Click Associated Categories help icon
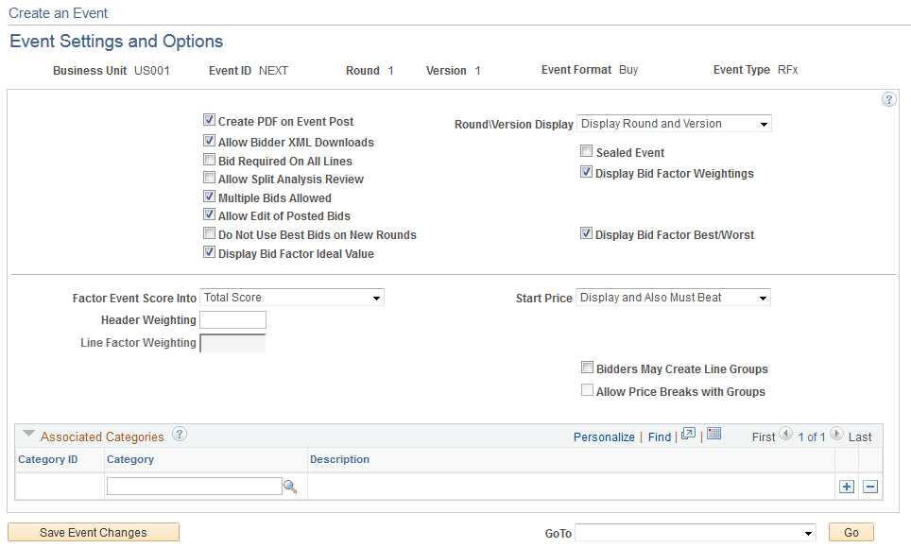The height and width of the screenshot is (548, 911). 180,434
